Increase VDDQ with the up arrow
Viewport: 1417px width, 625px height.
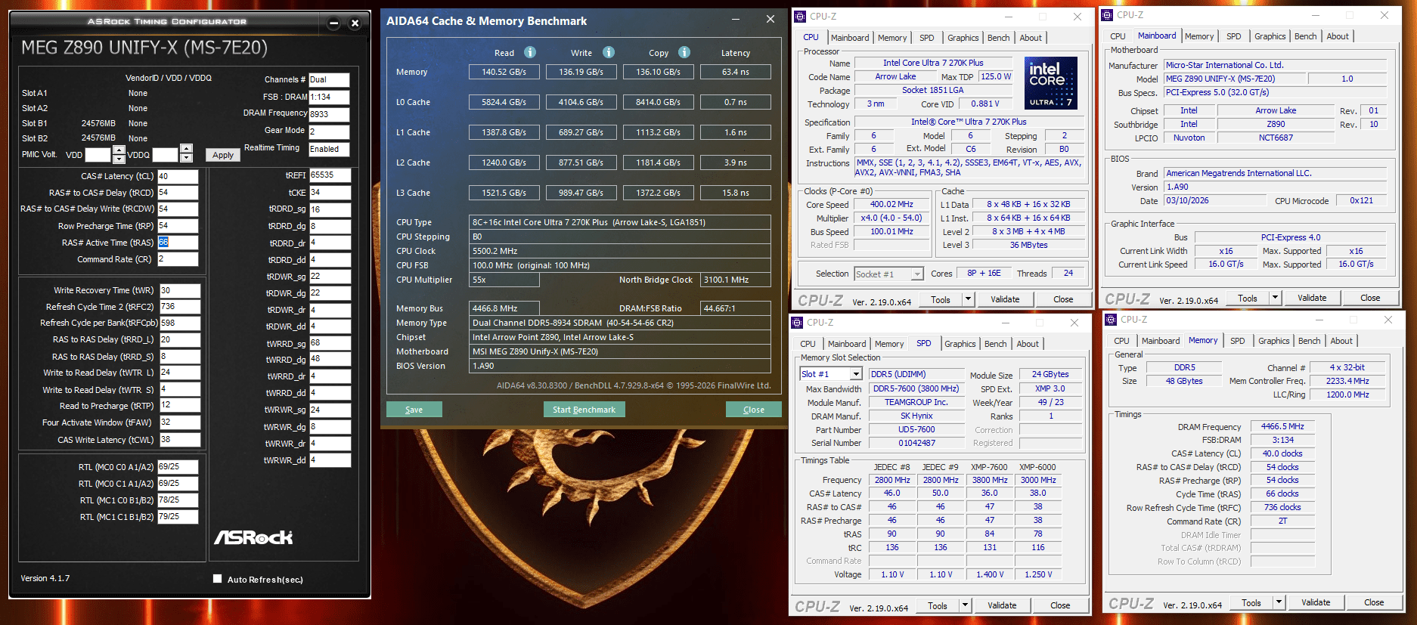tap(187, 148)
